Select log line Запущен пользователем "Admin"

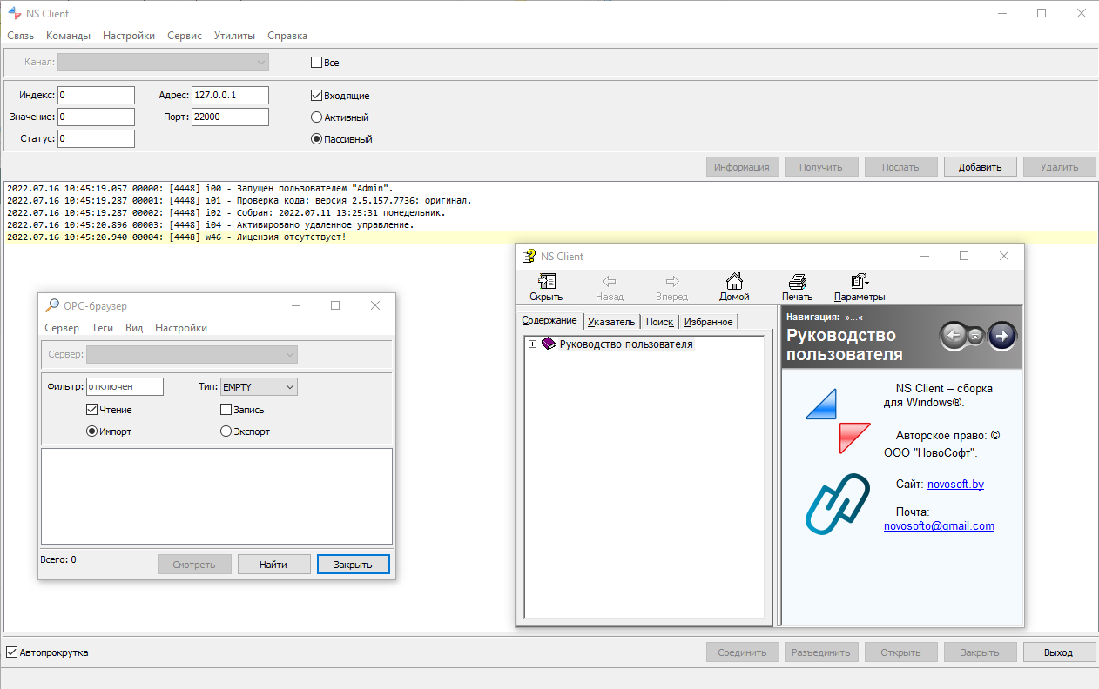click(549, 188)
